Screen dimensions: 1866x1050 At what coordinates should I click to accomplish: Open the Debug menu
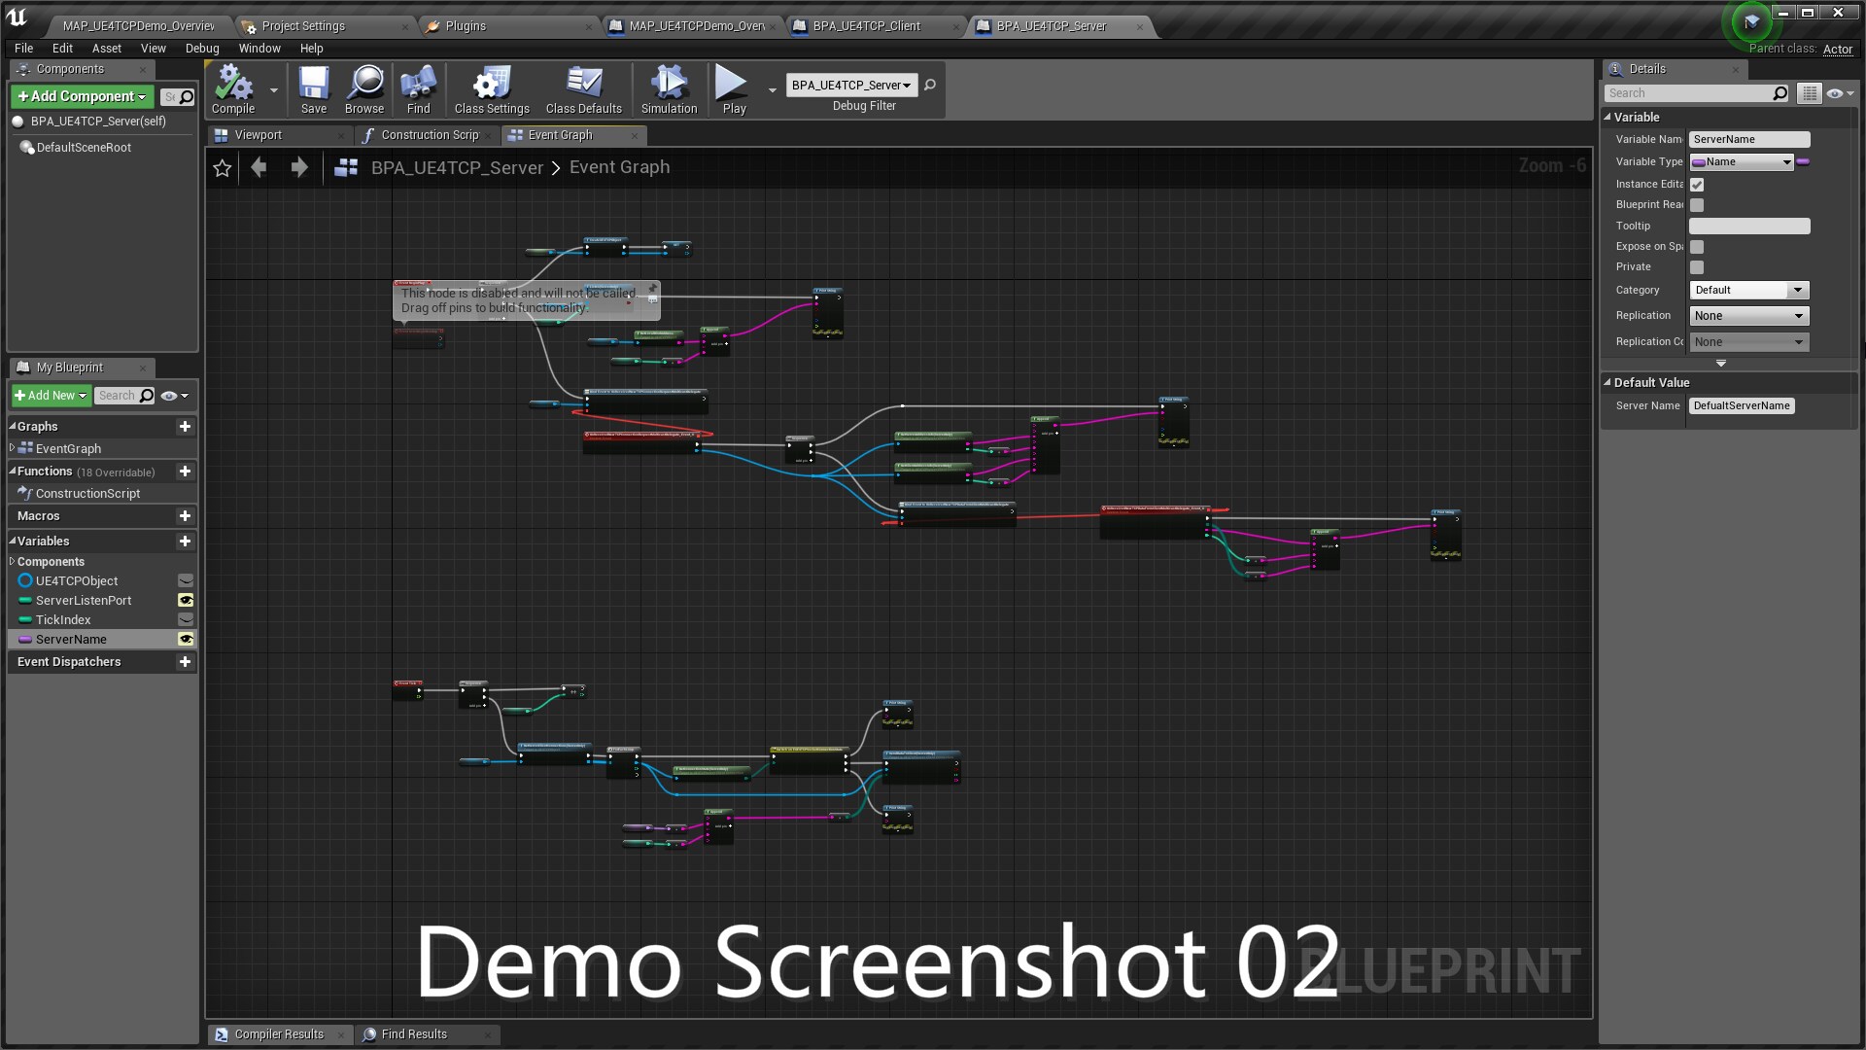pos(202,48)
